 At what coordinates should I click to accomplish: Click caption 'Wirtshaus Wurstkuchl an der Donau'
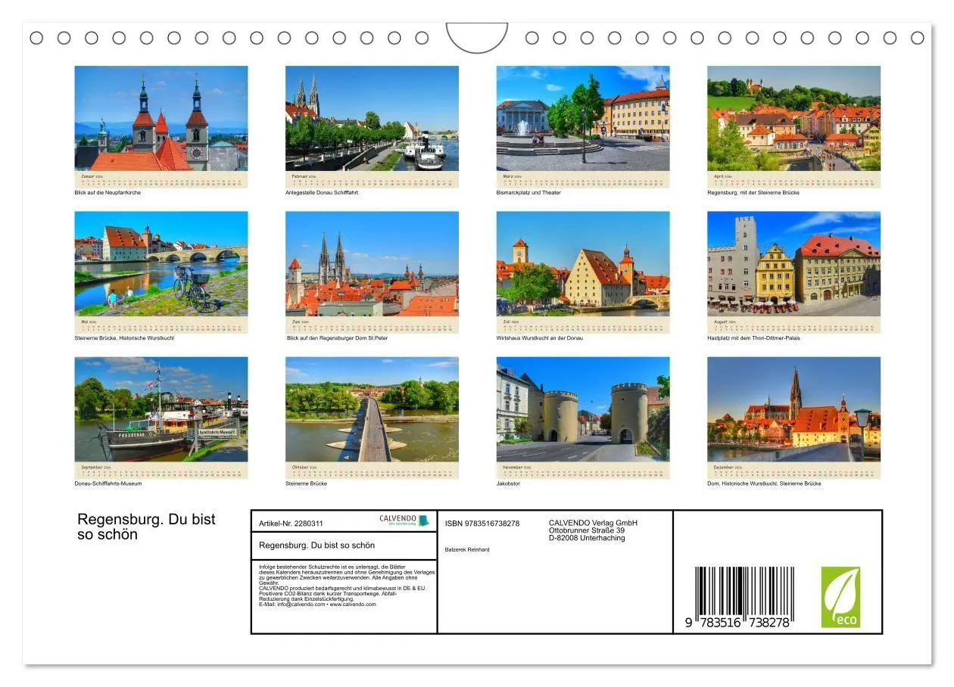coord(540,338)
